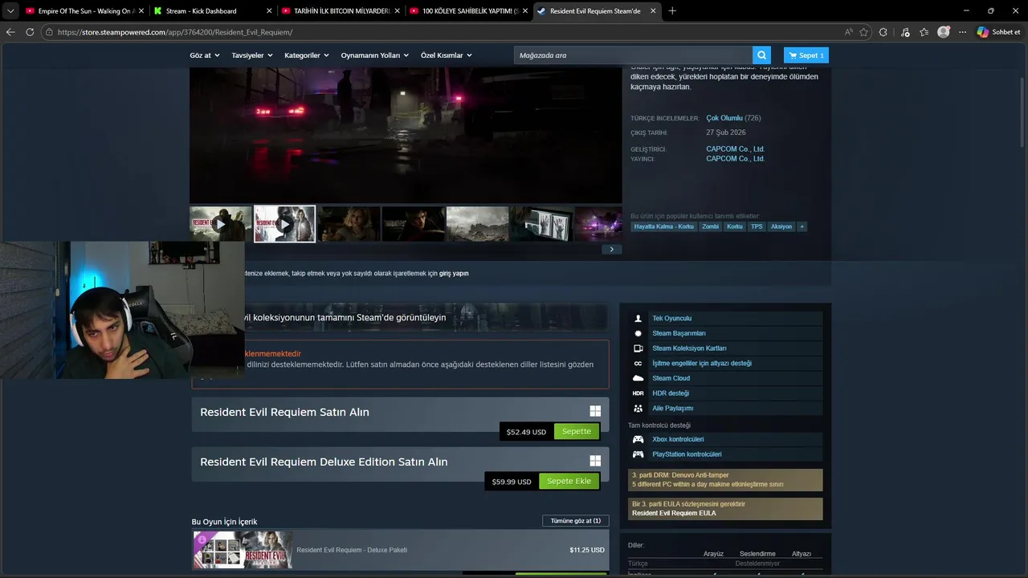Open a new tab with plus button
Image resolution: width=1028 pixels, height=578 pixels.
click(x=672, y=11)
